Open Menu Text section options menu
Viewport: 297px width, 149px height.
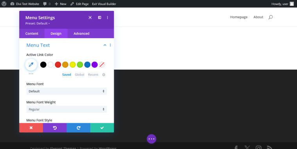[110, 45]
